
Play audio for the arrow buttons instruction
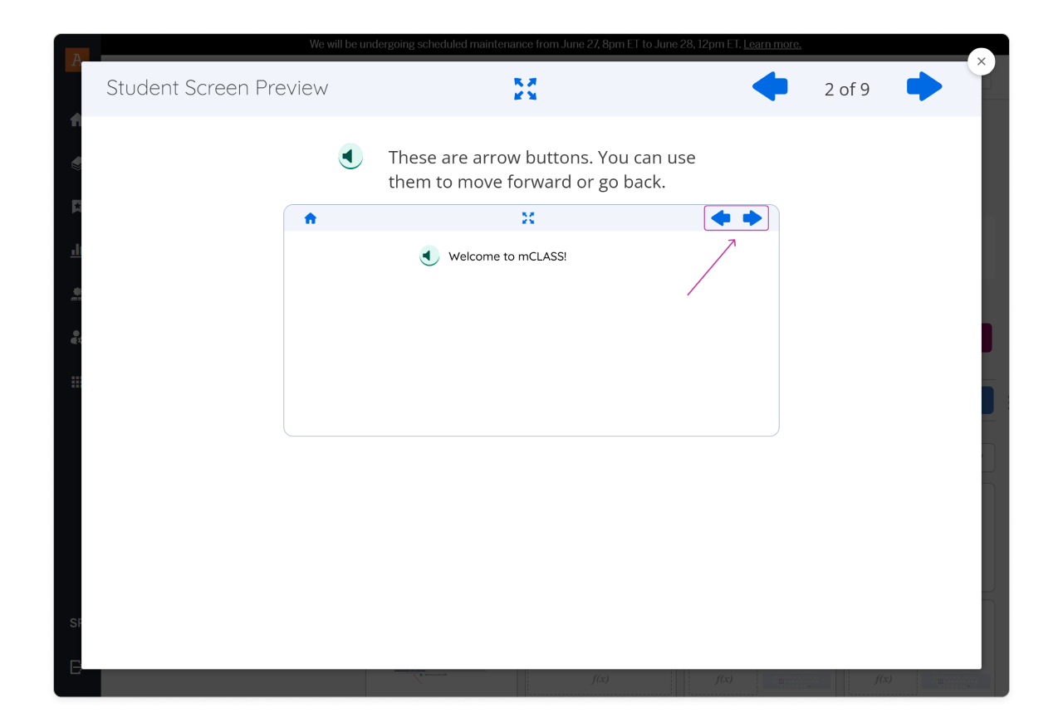pos(350,157)
